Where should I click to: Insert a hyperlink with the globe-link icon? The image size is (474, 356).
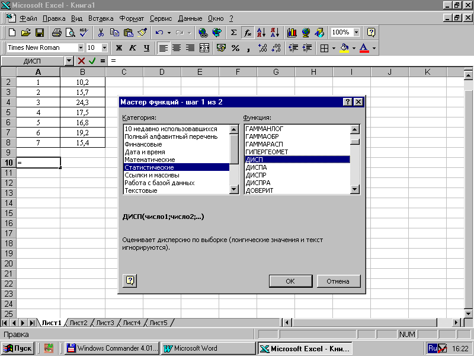(203, 33)
